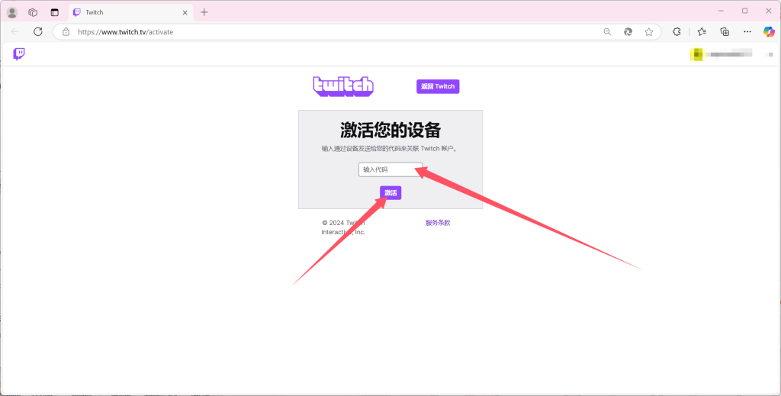Open the Edge workspaces icon
The width and height of the screenshot is (781, 396).
click(33, 12)
